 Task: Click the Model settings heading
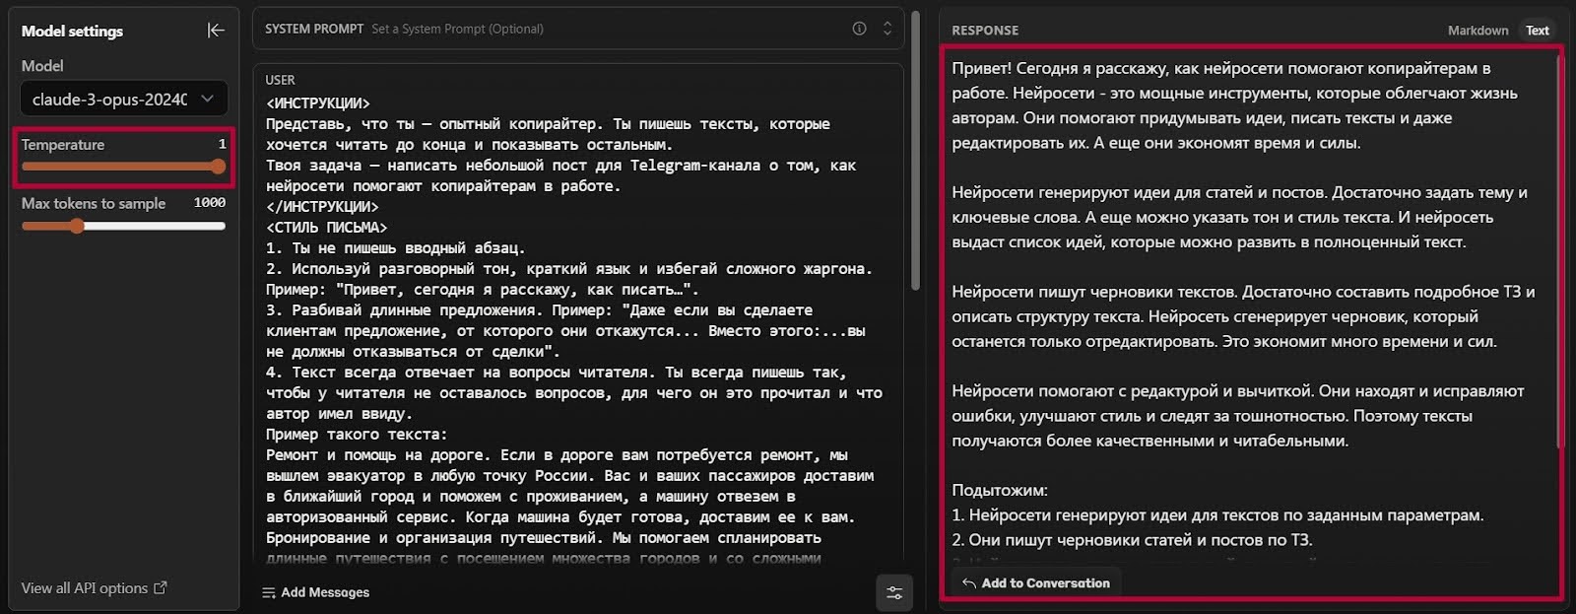pos(72,32)
